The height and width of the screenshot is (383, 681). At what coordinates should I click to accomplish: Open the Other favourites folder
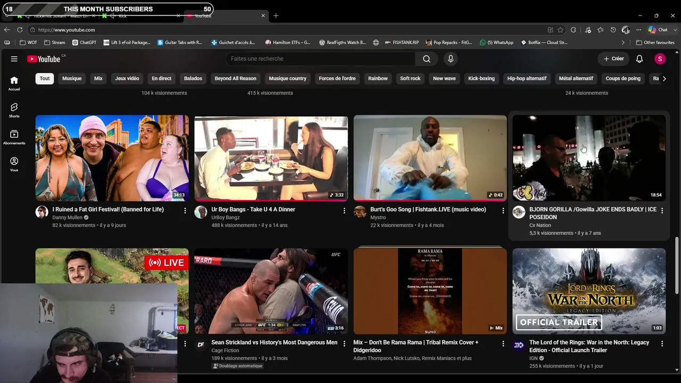(x=655, y=43)
